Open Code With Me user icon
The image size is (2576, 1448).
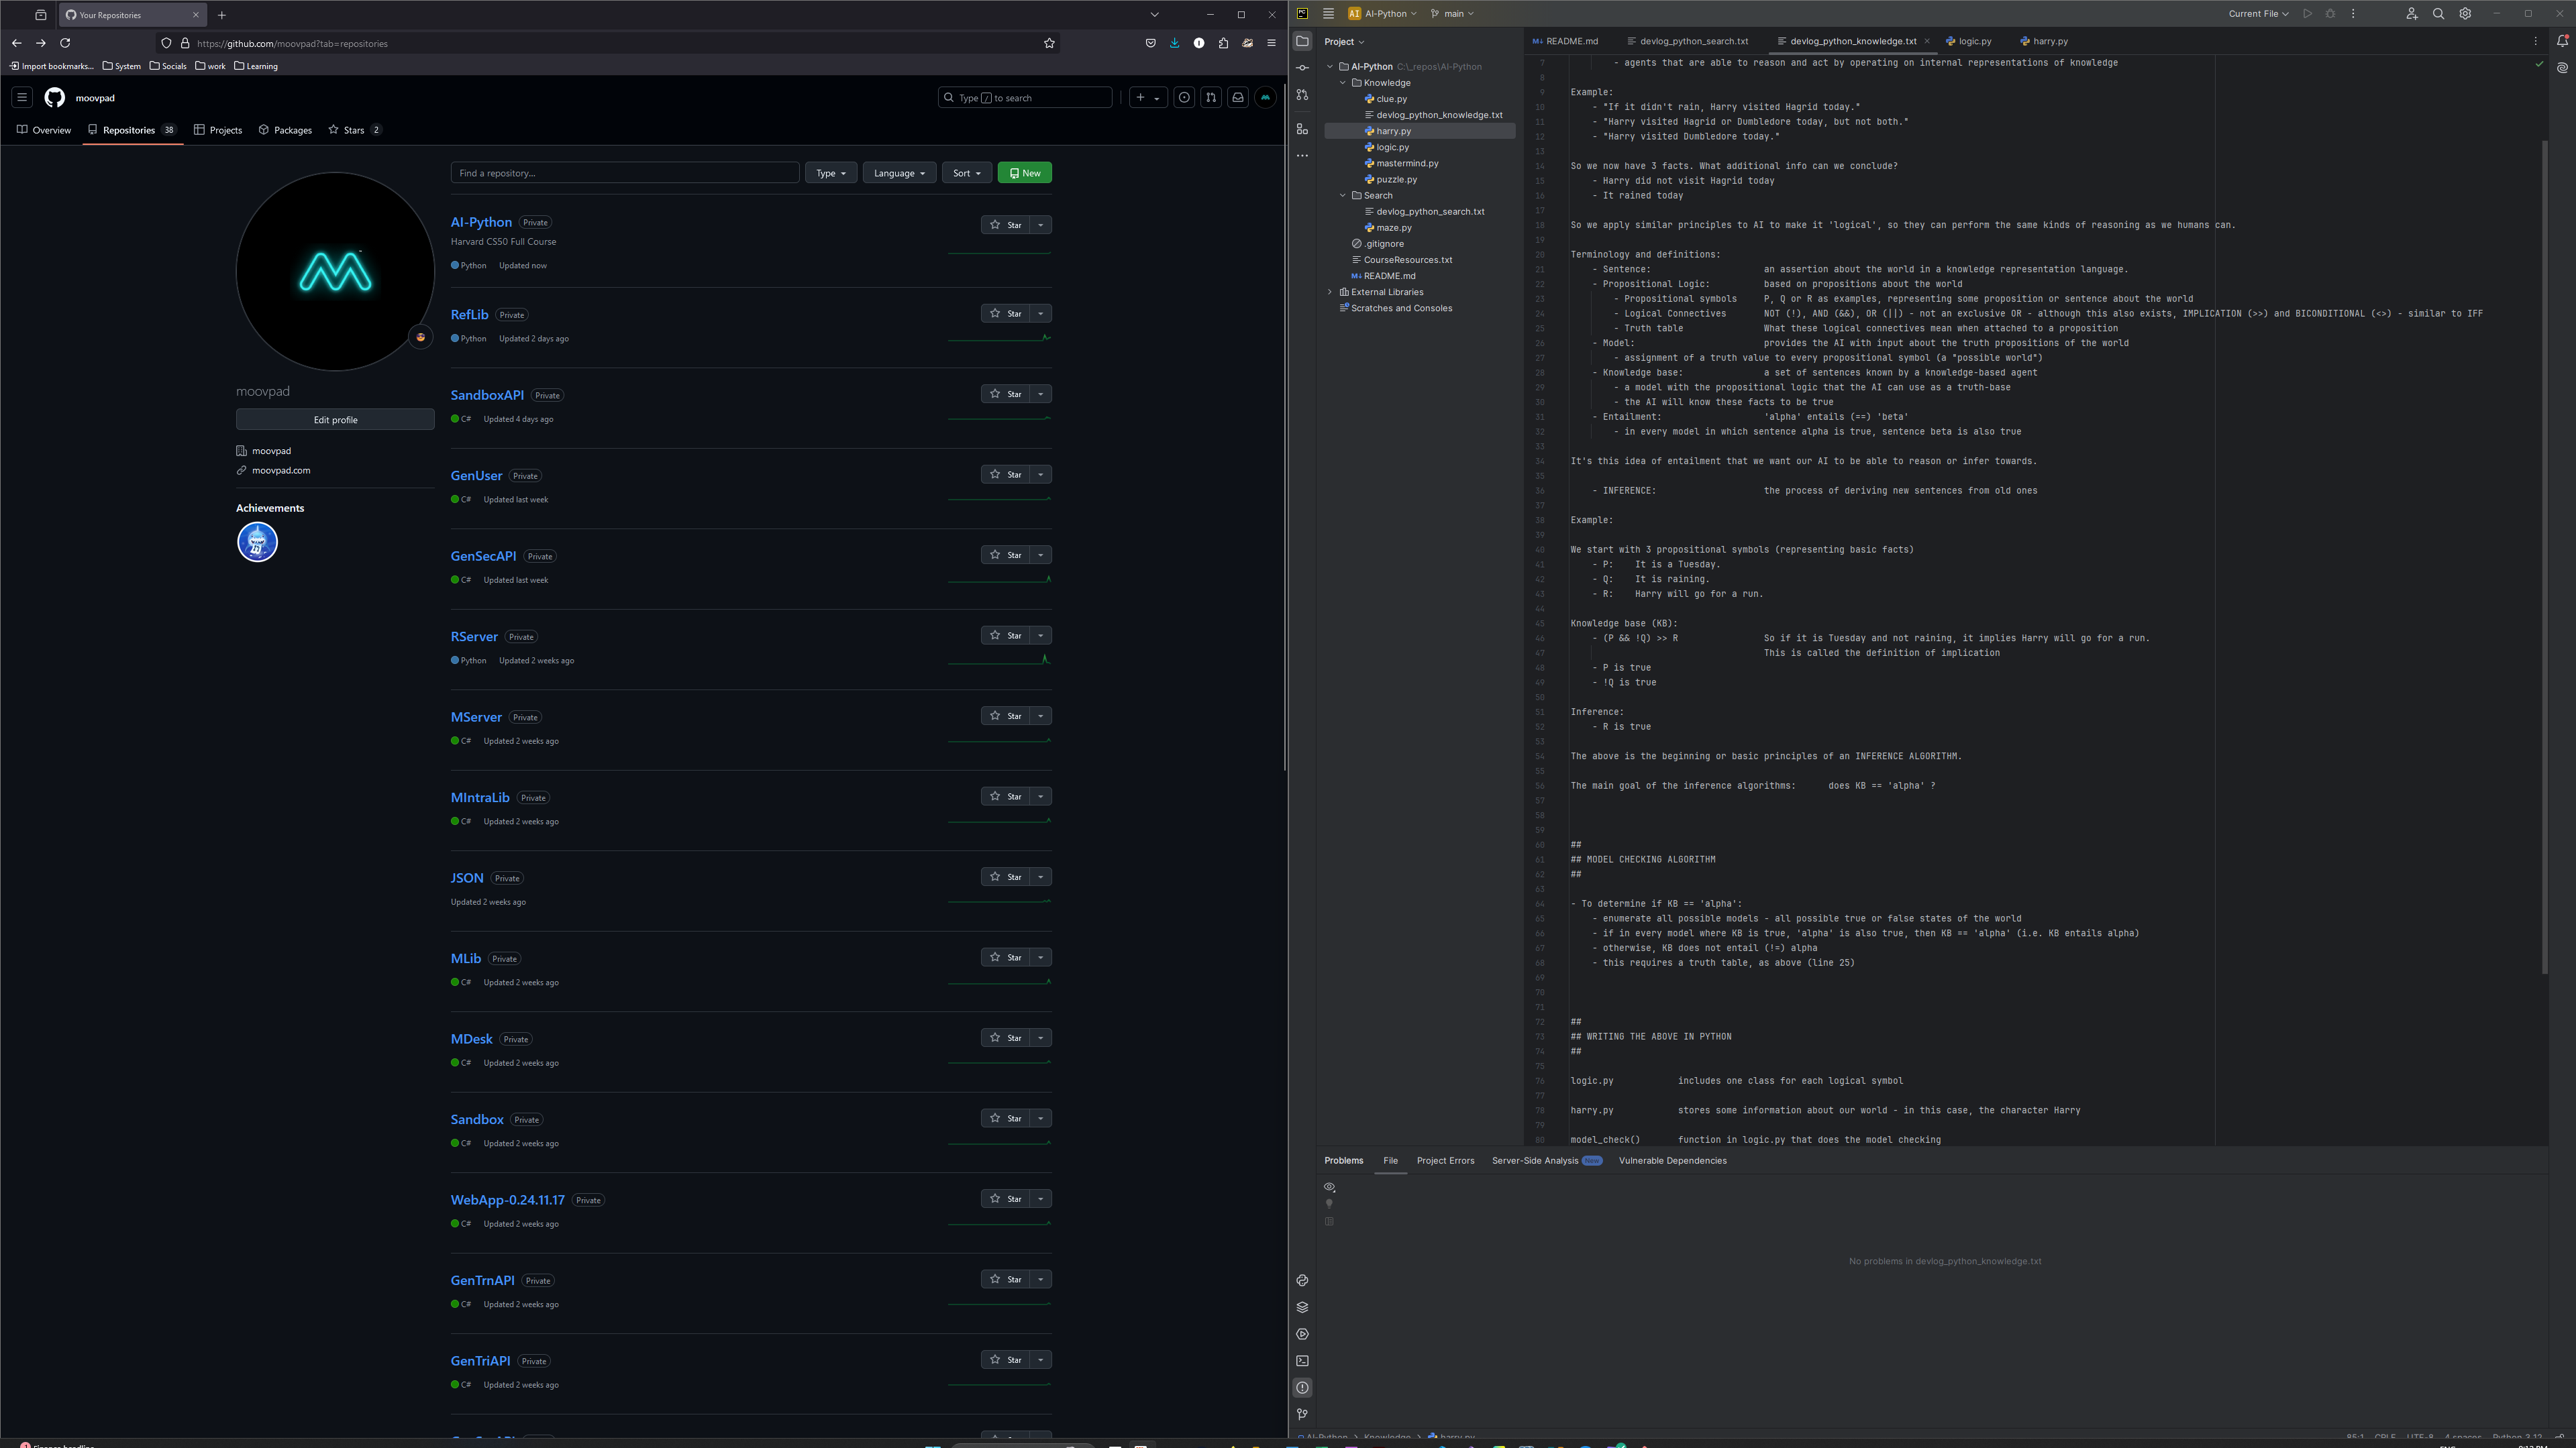coord(2411,14)
